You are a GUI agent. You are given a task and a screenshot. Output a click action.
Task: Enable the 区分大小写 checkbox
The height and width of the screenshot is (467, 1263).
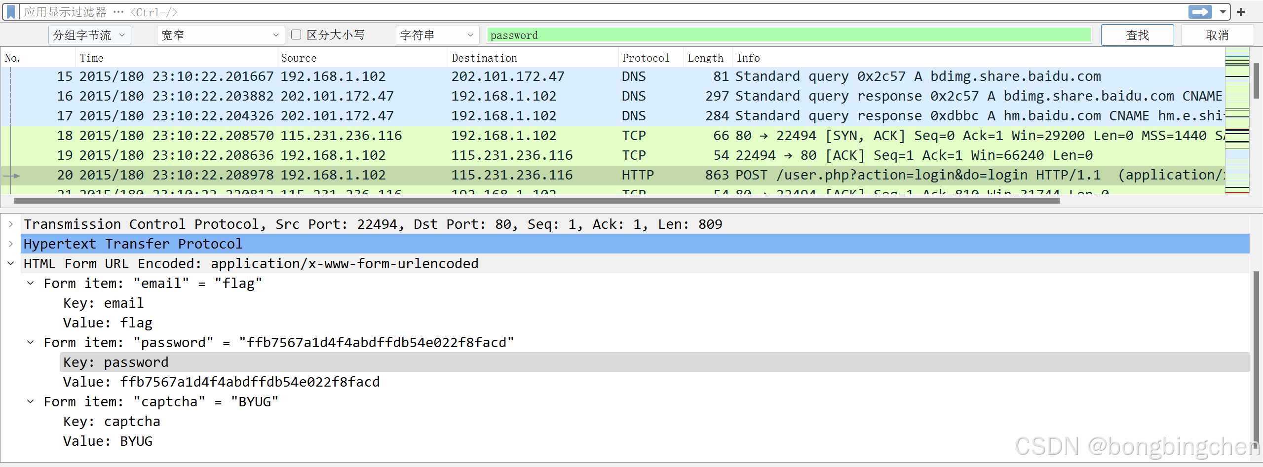[296, 34]
